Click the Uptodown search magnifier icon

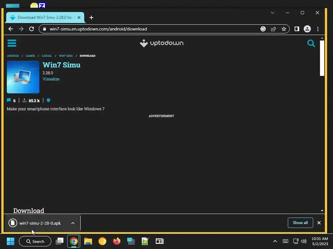[x=311, y=43]
